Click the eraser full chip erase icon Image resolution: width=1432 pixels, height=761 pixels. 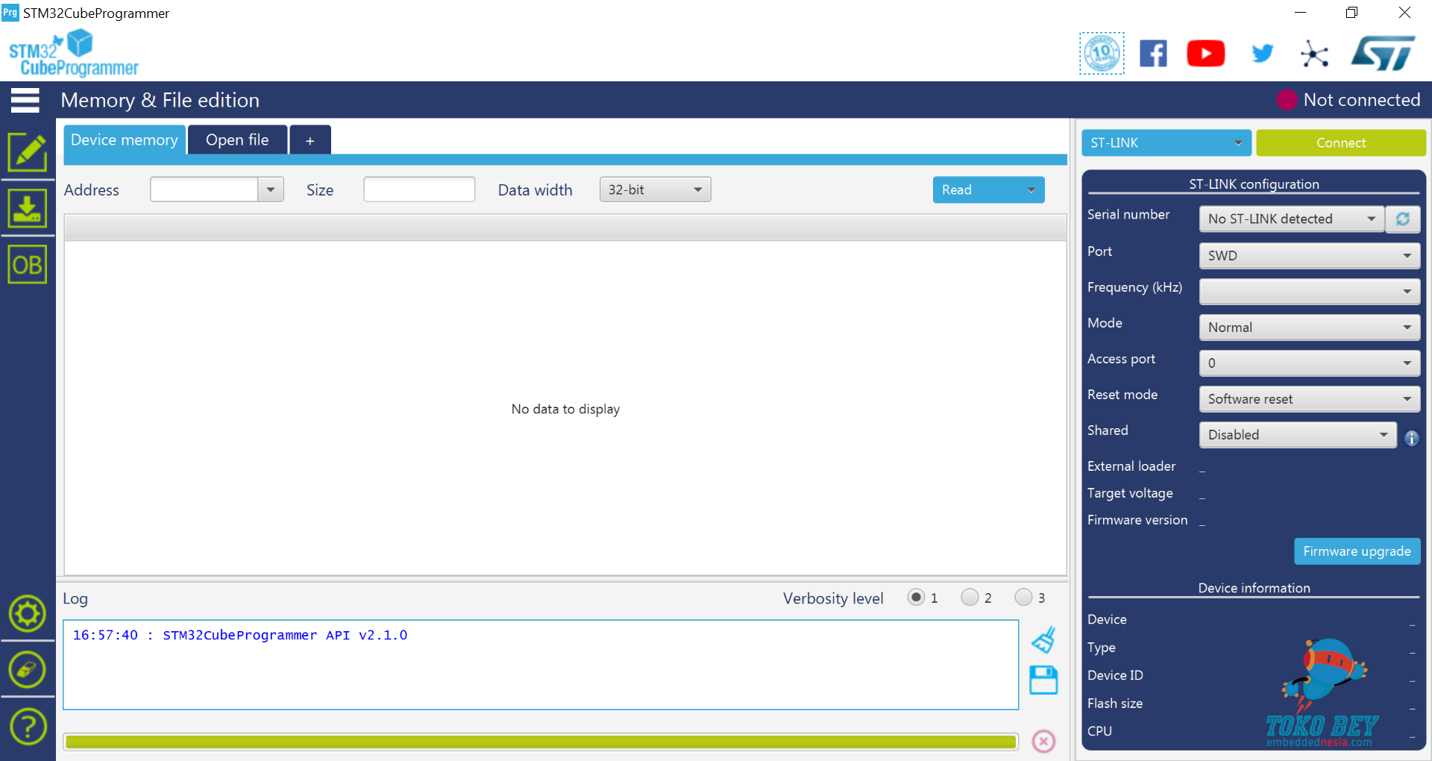[x=28, y=670]
